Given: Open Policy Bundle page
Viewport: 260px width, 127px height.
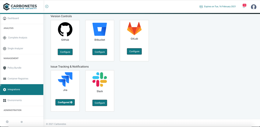Looking at the screenshot, I should tap(22, 68).
